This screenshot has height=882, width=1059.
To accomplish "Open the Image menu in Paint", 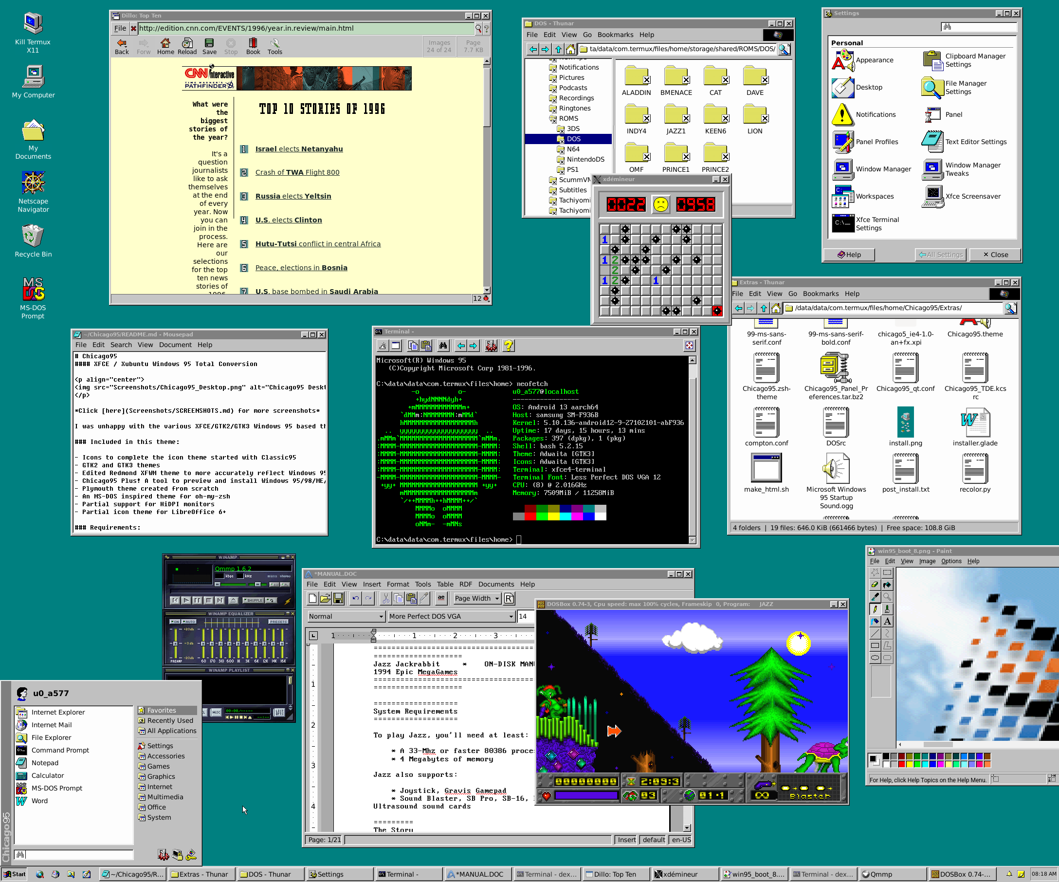I will point(927,561).
